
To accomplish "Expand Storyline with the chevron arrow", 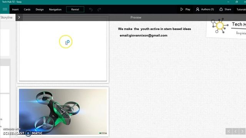I will [19, 17].
